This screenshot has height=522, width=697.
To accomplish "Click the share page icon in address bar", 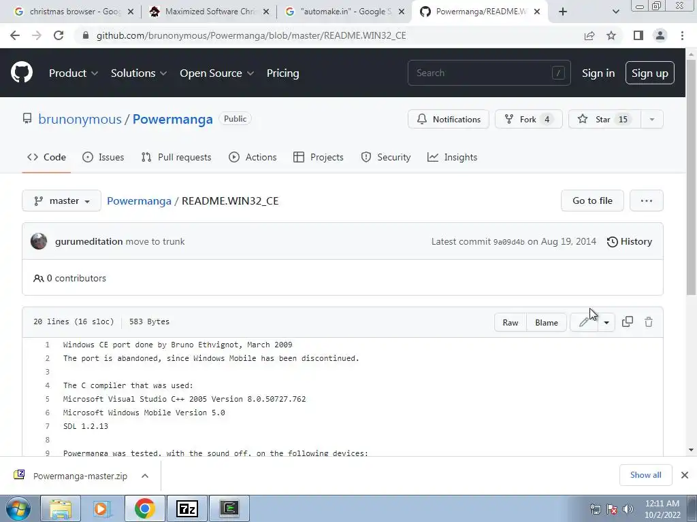I will point(589,35).
